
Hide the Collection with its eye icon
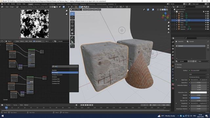[x=206, y=12]
